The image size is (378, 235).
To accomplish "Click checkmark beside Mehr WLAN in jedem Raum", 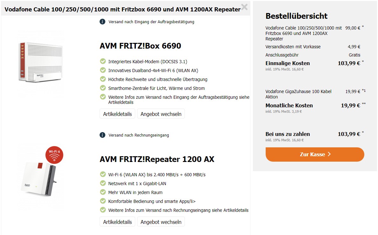I will (x=103, y=192).
